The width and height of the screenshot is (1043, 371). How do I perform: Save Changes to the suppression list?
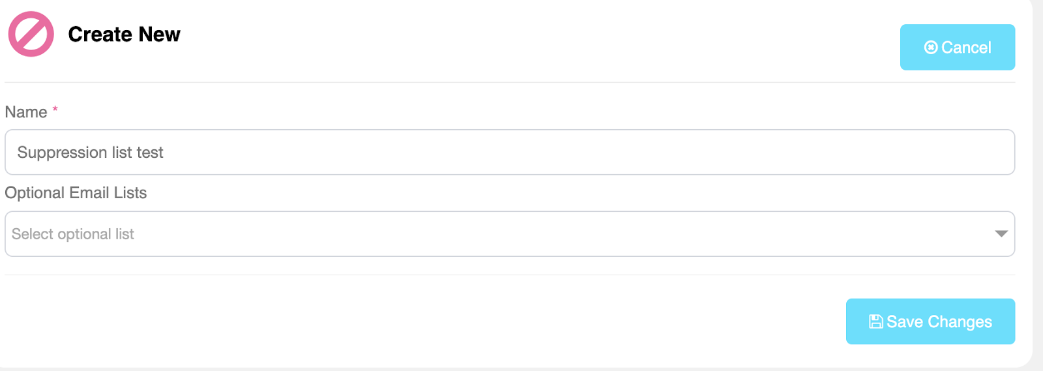coord(930,321)
